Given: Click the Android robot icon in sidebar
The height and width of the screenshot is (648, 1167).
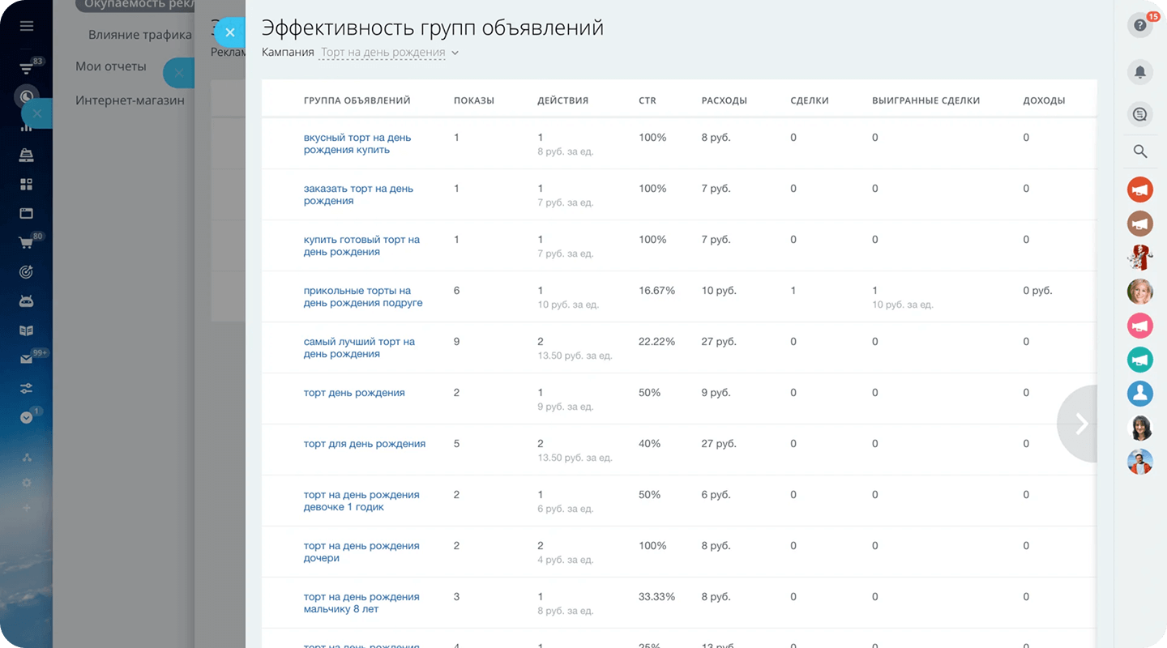Looking at the screenshot, I should point(27,301).
